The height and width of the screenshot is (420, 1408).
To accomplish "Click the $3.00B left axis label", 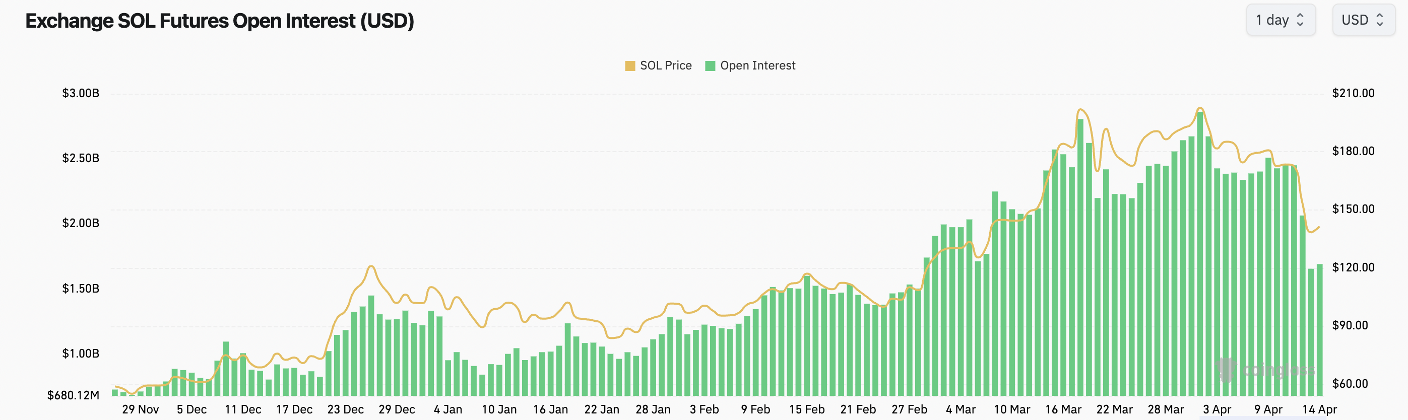I will (80, 93).
